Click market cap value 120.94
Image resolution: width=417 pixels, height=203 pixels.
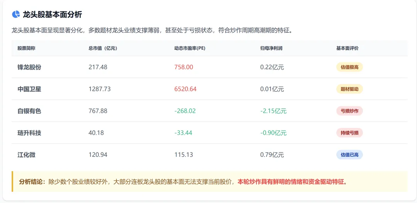tap(98, 155)
